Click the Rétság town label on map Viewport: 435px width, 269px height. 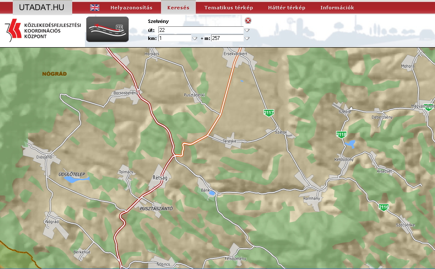coord(160,178)
